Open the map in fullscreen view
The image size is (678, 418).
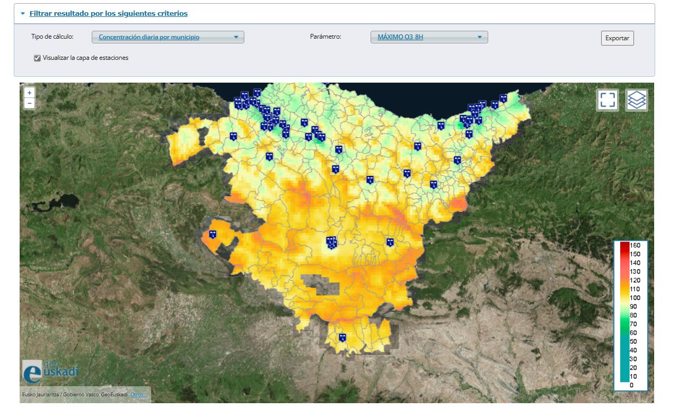pos(607,100)
